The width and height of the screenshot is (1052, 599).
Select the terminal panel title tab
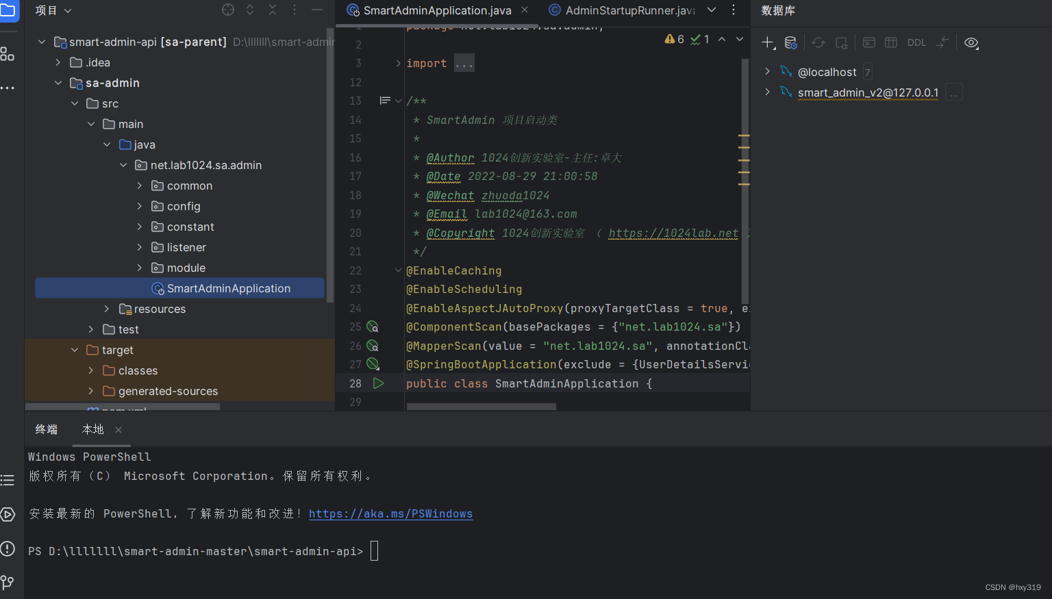tap(47, 429)
